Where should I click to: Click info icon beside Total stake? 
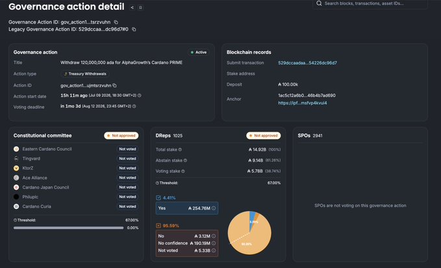[180, 149]
